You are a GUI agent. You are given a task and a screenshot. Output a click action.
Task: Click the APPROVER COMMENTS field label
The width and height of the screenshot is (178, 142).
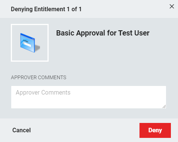click(x=39, y=77)
